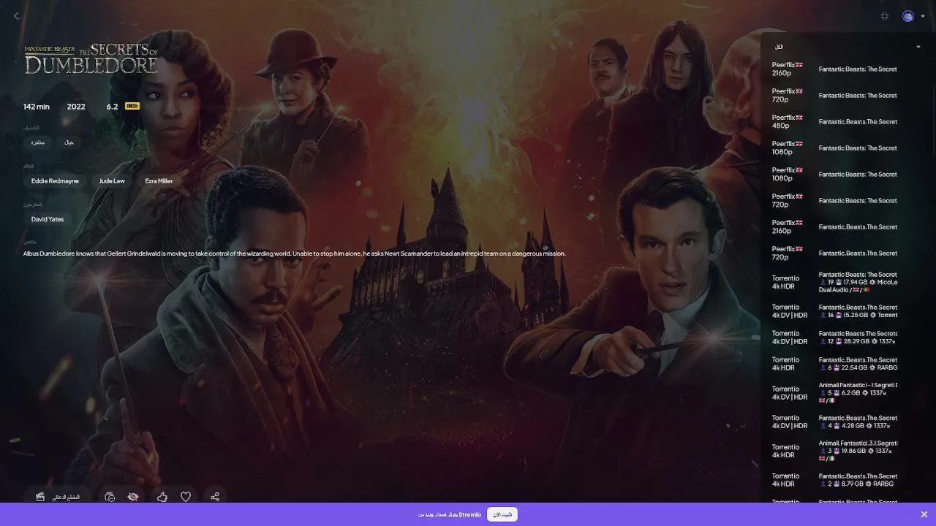Go back using the top-left arrow

[16, 16]
